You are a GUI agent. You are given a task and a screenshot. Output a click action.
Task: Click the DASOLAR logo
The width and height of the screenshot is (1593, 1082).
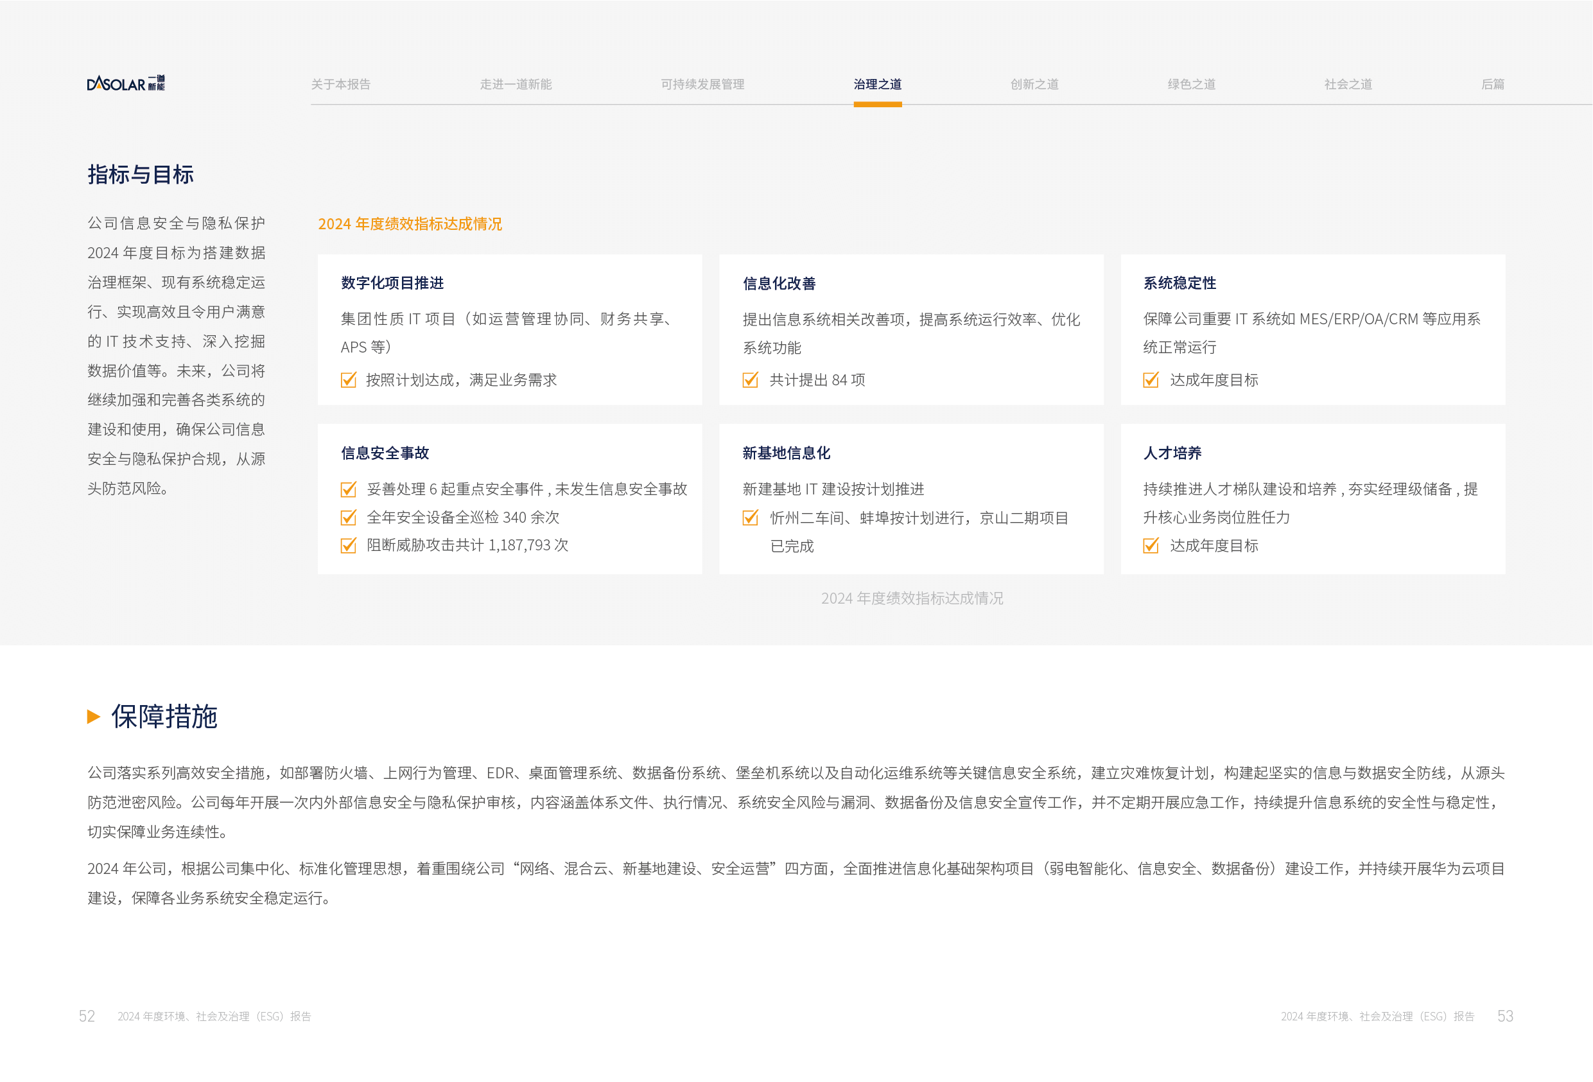coord(125,83)
